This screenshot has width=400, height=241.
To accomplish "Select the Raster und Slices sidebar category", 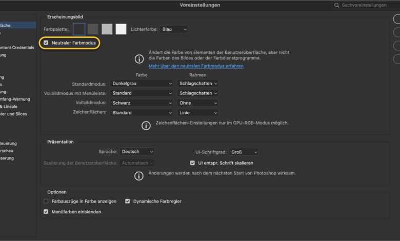I will pyautogui.click(x=14, y=114).
